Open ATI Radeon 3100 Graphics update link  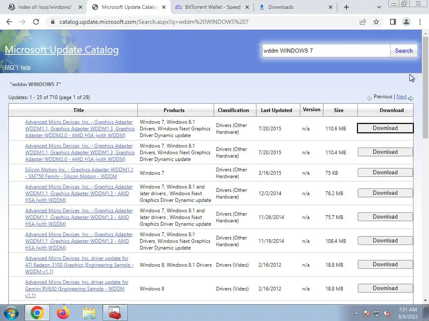coord(79,265)
